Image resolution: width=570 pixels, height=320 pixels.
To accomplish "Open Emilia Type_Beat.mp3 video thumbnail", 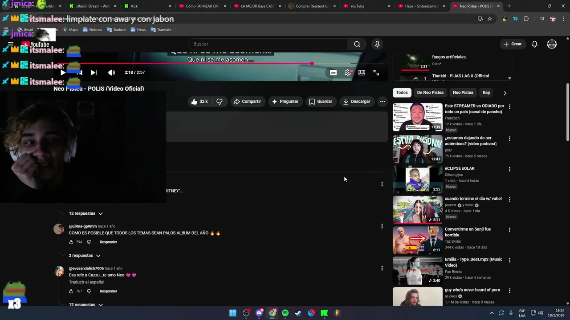I will pyautogui.click(x=418, y=271).
